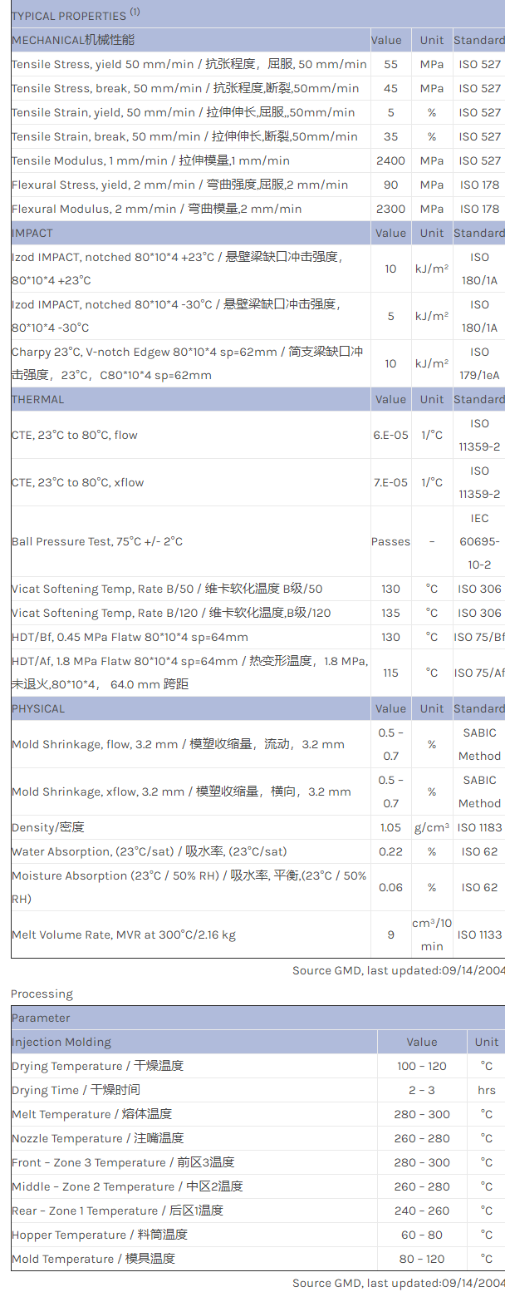Select the Charpy 23°C V-notch row label
The image size is (505, 1292).
point(187,363)
